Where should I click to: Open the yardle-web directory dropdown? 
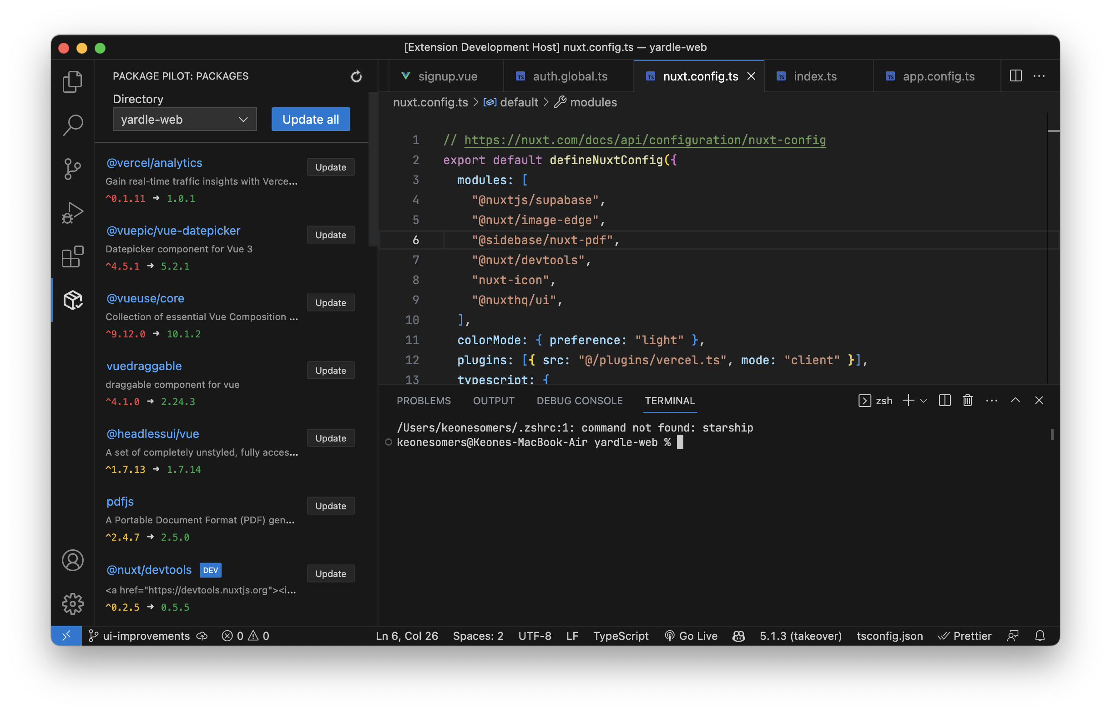184,120
